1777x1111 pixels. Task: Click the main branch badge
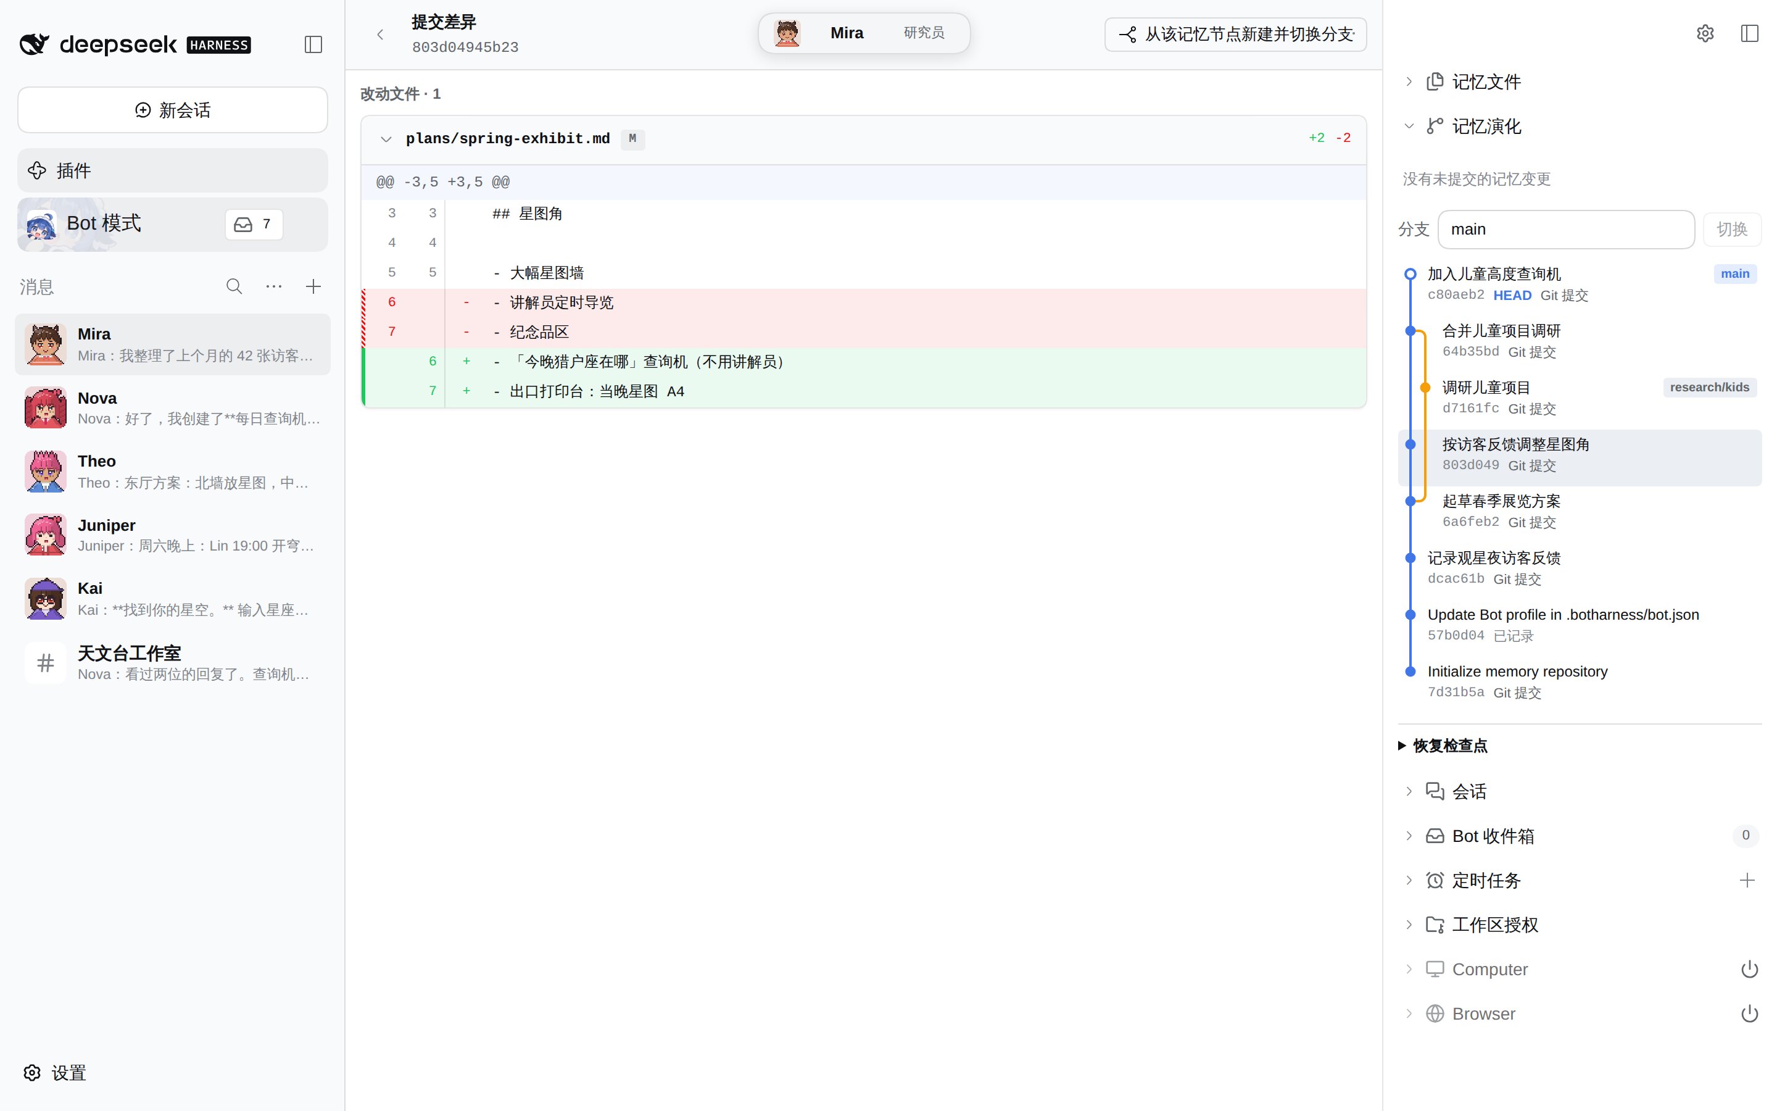click(1734, 274)
